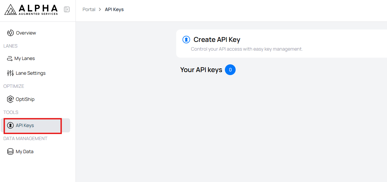Image resolution: width=387 pixels, height=182 pixels.
Task: Select API Keys in the breadcrumb trail
Action: tap(114, 9)
